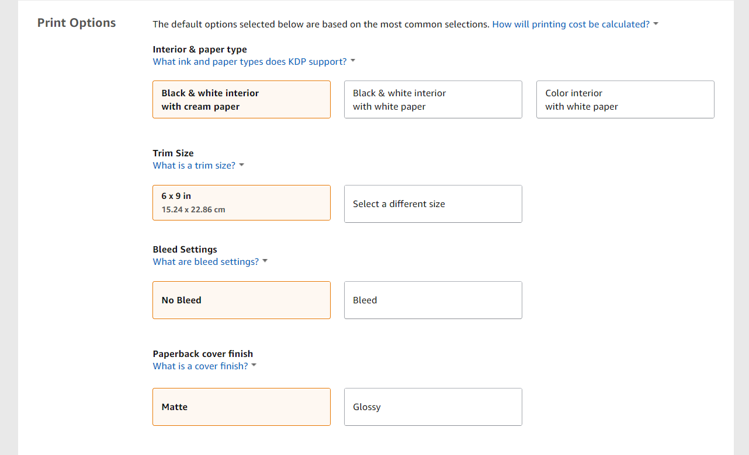
Task: Expand caret next to trim size question
Action: 242,165
